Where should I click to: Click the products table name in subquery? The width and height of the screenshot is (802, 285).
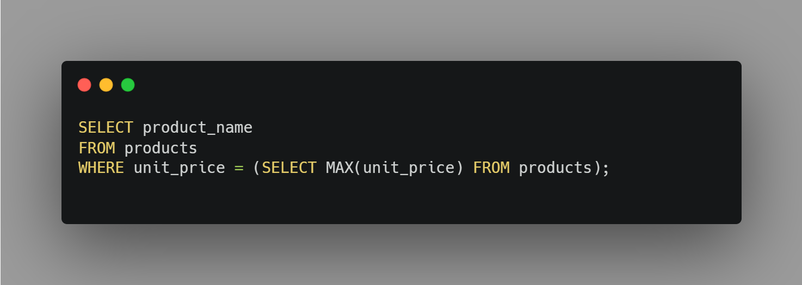coord(555,168)
